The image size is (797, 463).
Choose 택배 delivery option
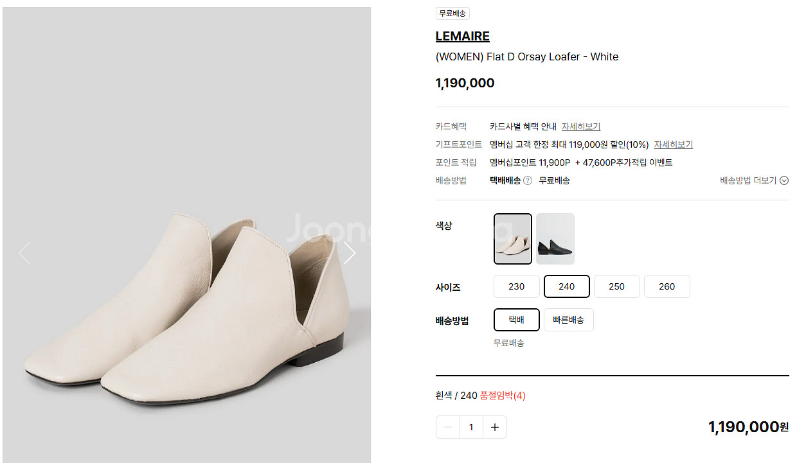pos(516,320)
